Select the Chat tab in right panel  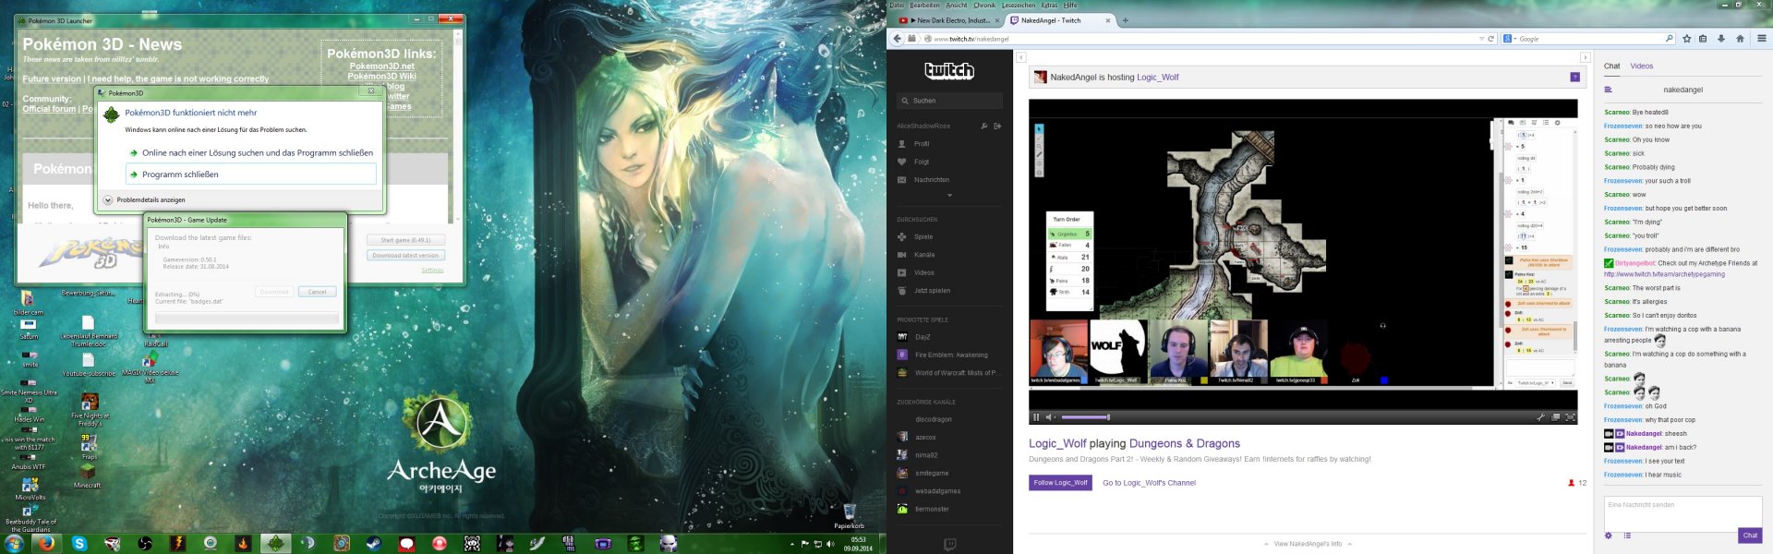click(x=1611, y=66)
